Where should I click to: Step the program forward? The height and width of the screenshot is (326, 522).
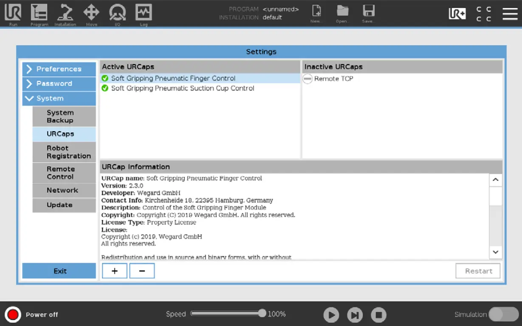click(x=355, y=315)
